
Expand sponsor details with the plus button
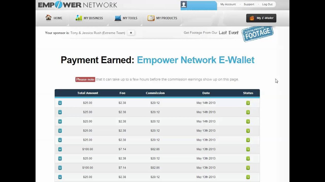pos(131,33)
